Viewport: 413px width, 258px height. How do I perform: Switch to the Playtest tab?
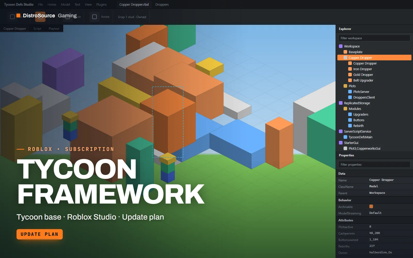pyautogui.click(x=54, y=29)
